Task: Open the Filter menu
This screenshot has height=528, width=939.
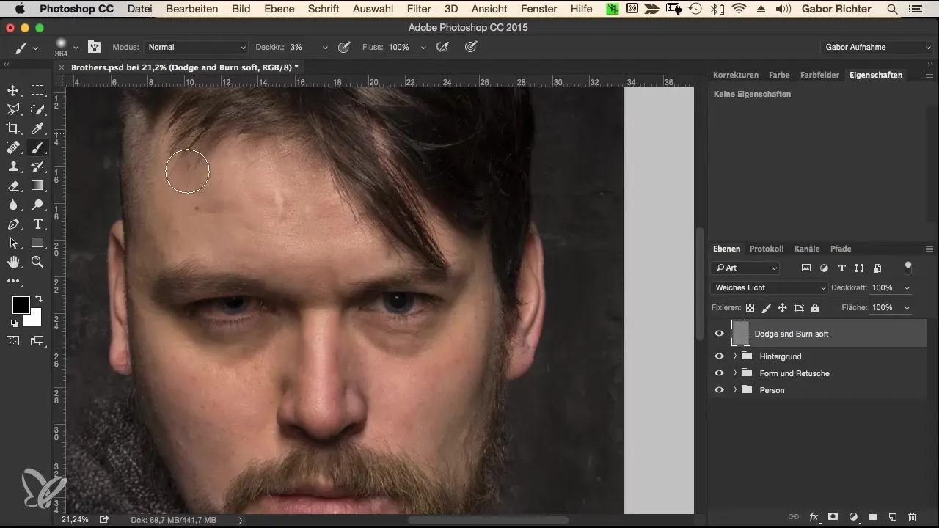Action: point(419,9)
